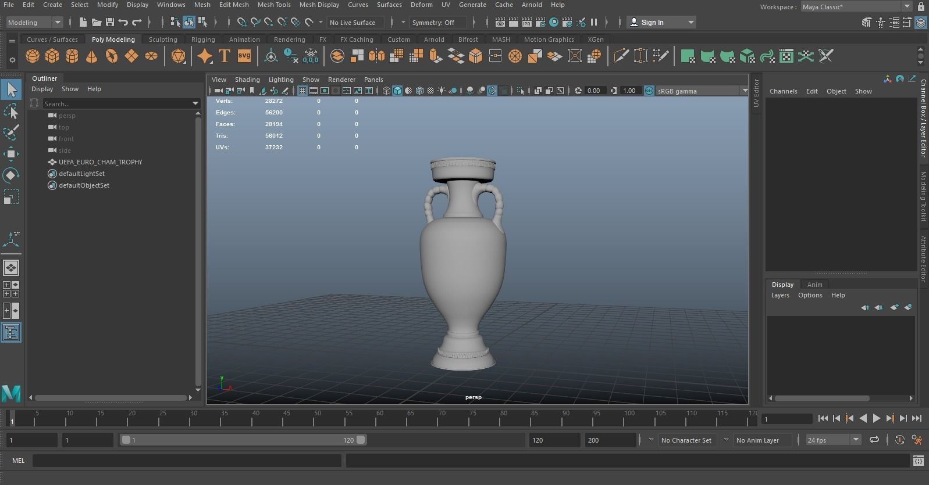Image resolution: width=929 pixels, height=485 pixels.
Task: Open the Symmetry Off dropdown
Action: pos(438,22)
